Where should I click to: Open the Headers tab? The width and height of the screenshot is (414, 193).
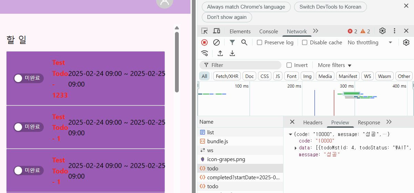(x=313, y=122)
